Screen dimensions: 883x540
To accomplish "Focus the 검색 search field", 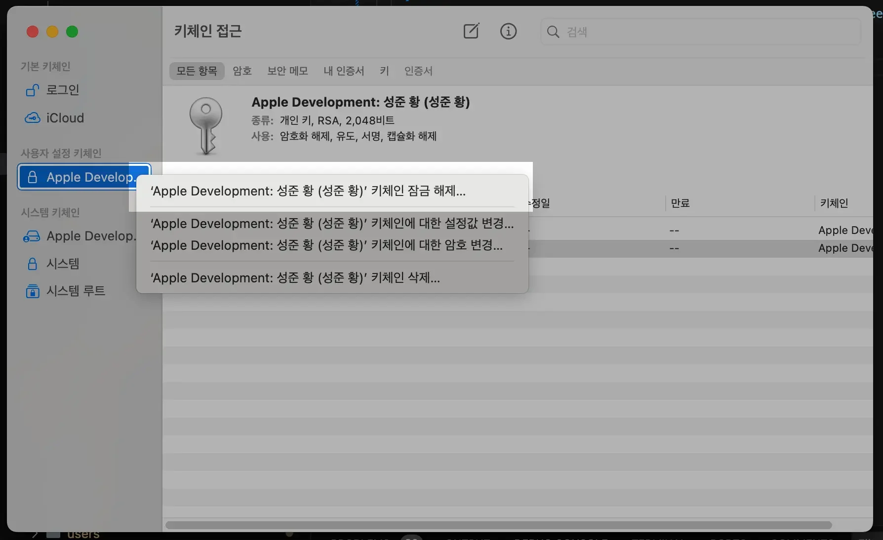I will pos(700,32).
